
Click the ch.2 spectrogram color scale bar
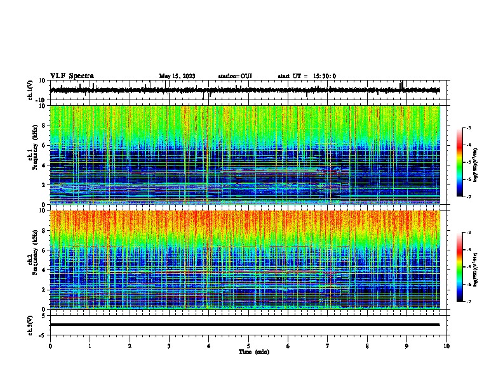click(x=460, y=267)
